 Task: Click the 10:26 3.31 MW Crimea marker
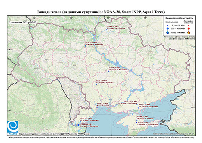tap(137, 122)
